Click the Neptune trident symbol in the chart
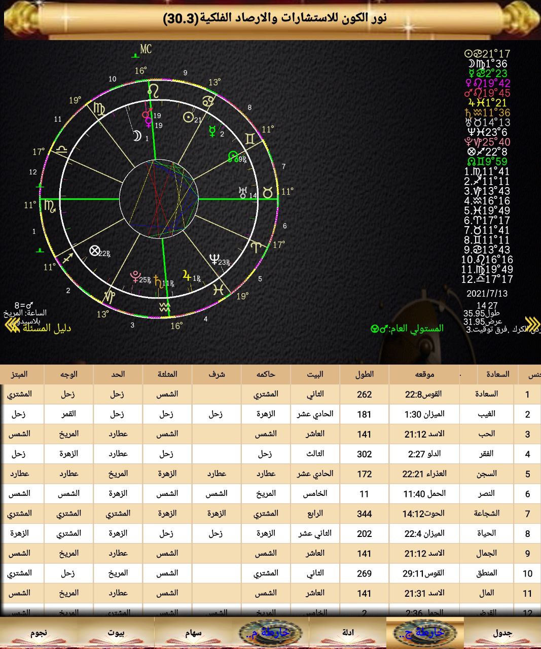541x649 pixels. (x=214, y=260)
